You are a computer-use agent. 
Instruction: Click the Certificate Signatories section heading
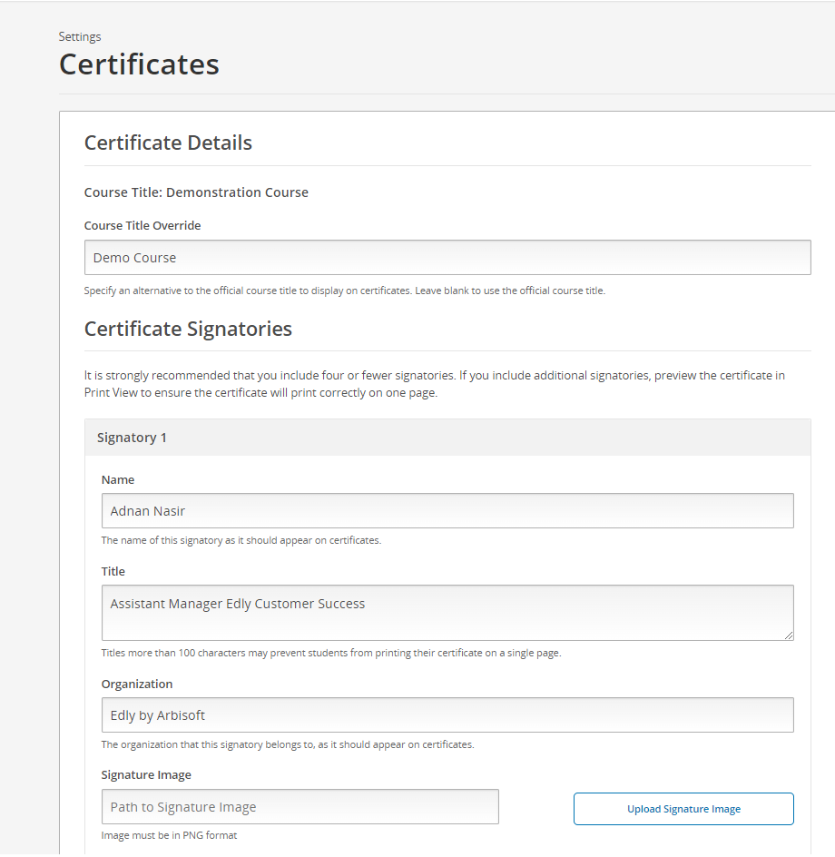click(x=188, y=329)
